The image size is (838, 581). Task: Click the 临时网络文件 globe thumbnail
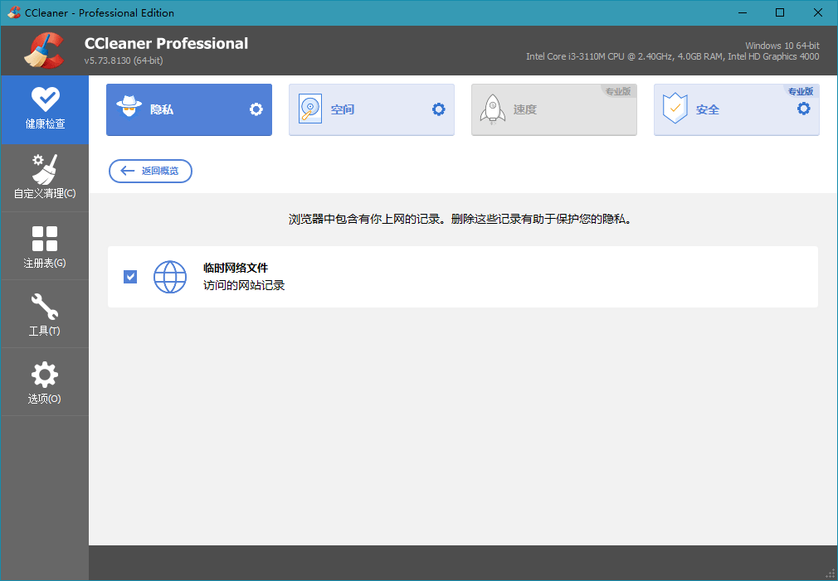169,276
